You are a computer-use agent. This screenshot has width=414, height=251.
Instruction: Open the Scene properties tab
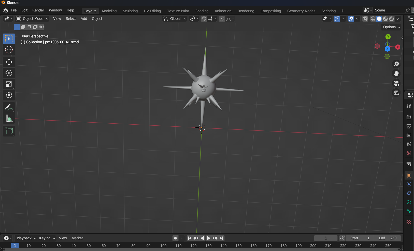[409, 144]
